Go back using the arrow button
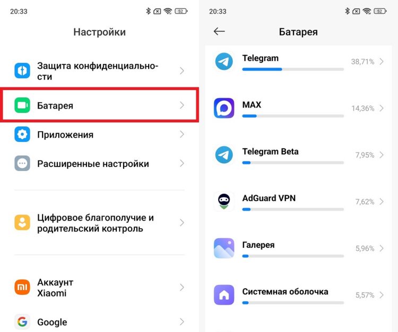The image size is (398, 332). [x=219, y=31]
